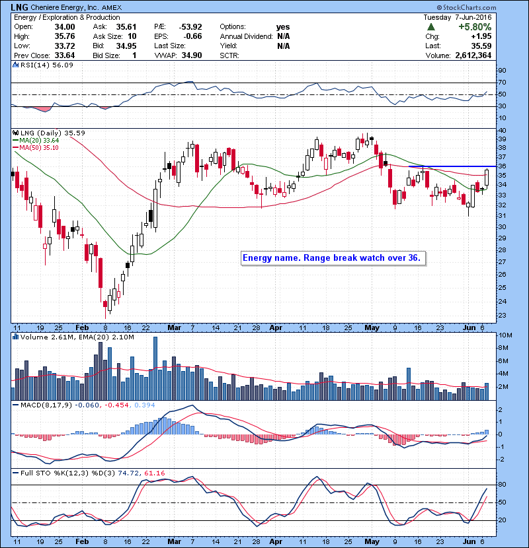Click the Ask Size value 10
The image size is (529, 548).
click(x=132, y=36)
